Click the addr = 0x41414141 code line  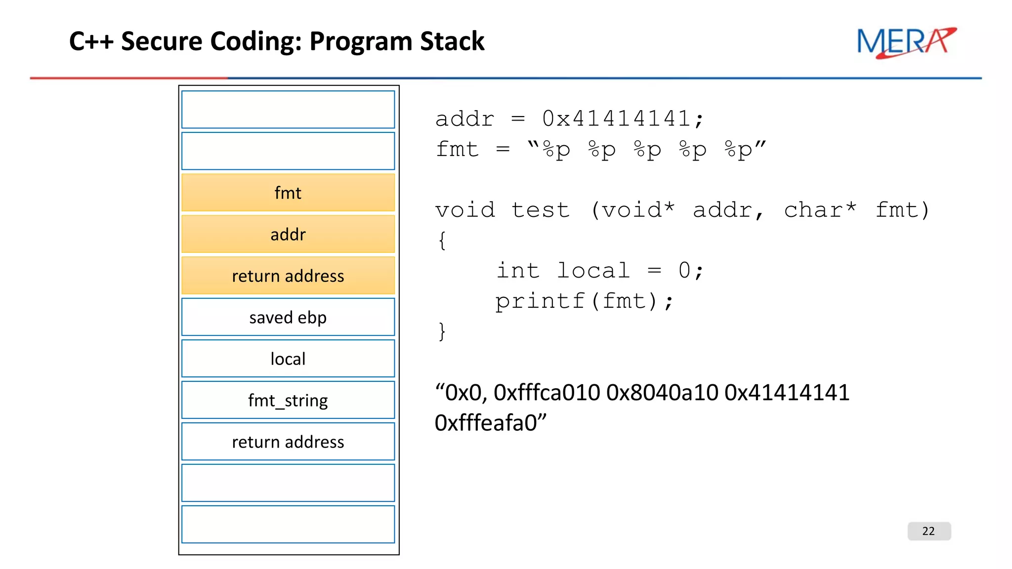pos(569,119)
